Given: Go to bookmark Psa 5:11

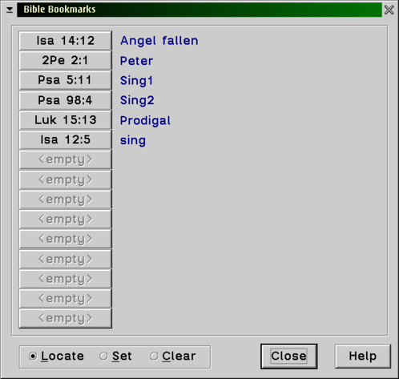Looking at the screenshot, I should [x=66, y=80].
